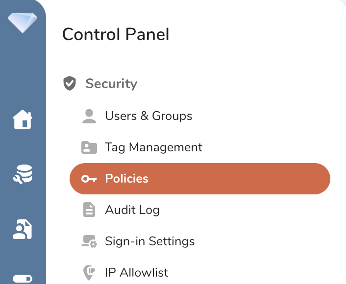This screenshot has height=284, width=346.
Task: Click the key icon in the Policies item
Action: click(89, 179)
